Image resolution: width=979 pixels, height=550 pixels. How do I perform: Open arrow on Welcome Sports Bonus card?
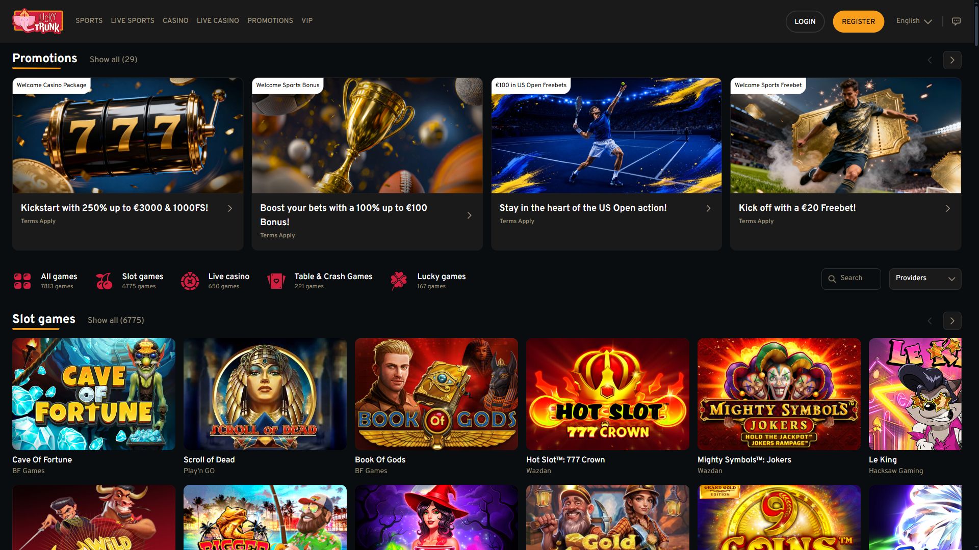tap(469, 215)
